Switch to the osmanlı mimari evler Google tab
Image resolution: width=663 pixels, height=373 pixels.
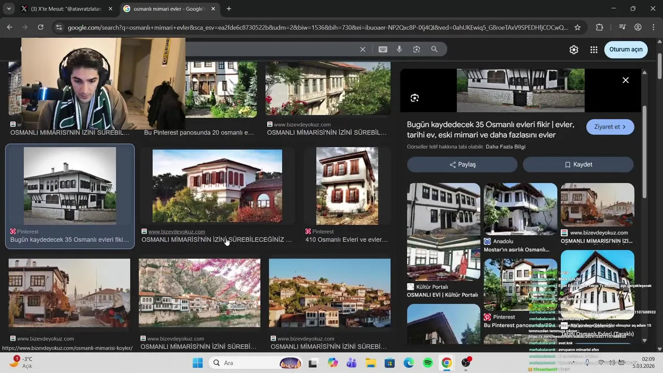[170, 9]
